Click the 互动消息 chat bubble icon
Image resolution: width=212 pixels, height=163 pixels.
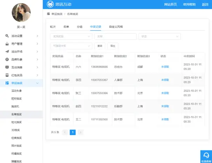click(7, 67)
